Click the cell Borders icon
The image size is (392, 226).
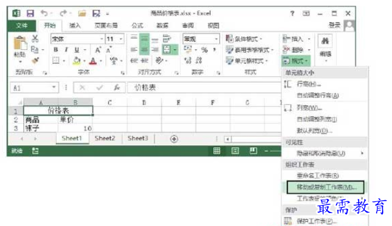pos(55,60)
